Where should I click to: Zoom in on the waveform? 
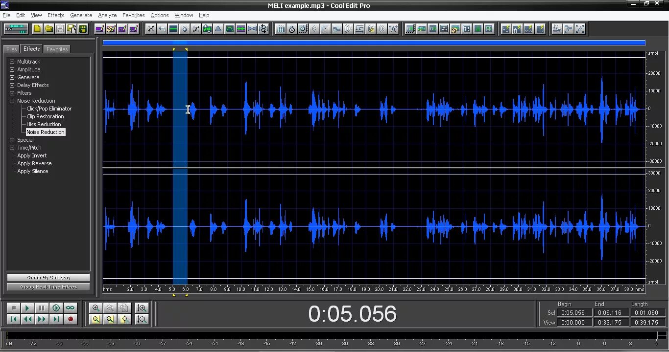(96, 308)
